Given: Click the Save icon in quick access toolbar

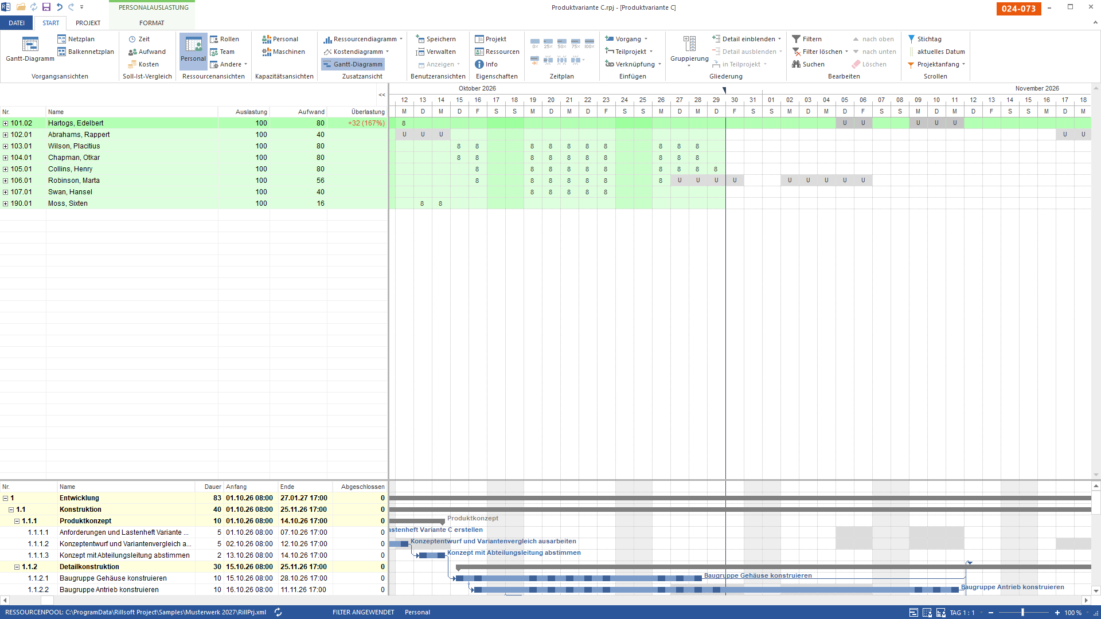Looking at the screenshot, I should (46, 7).
